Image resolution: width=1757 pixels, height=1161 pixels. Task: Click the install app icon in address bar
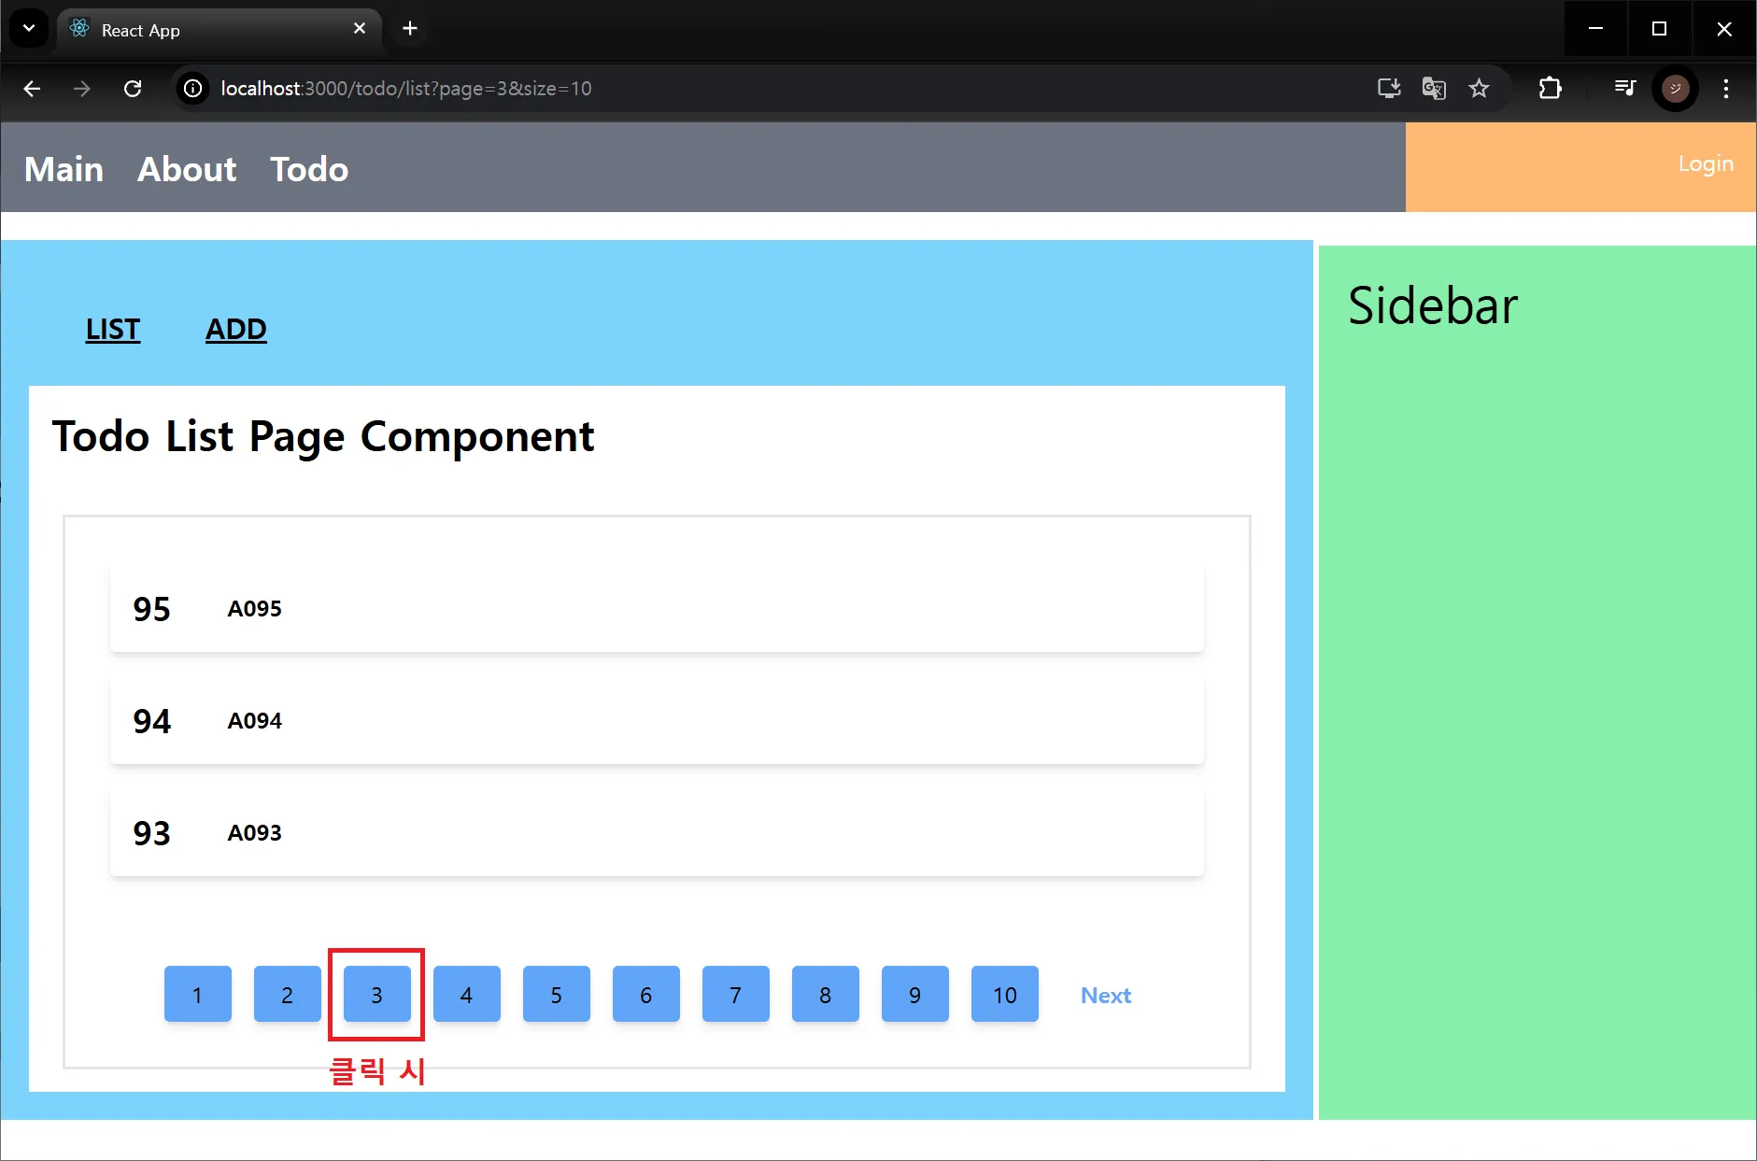(x=1389, y=89)
